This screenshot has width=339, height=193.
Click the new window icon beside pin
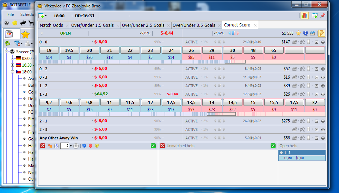click(x=315, y=16)
